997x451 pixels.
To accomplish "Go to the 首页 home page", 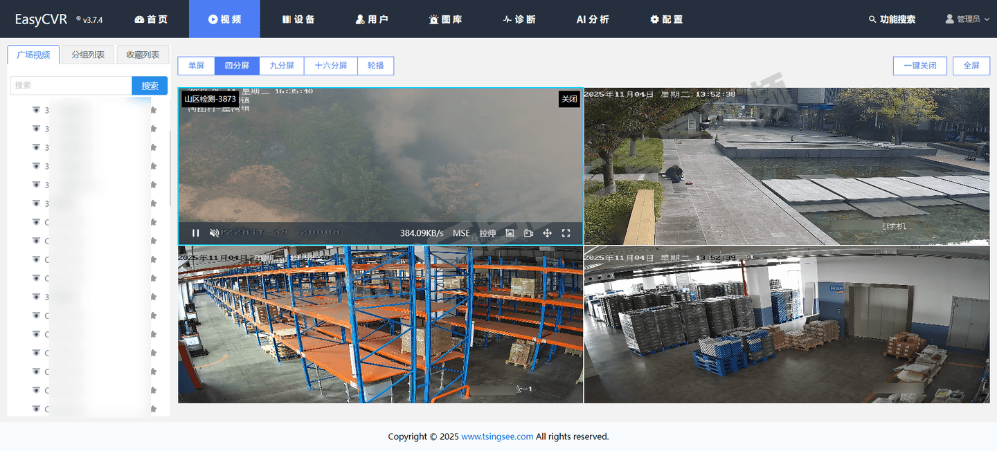I will click(151, 19).
